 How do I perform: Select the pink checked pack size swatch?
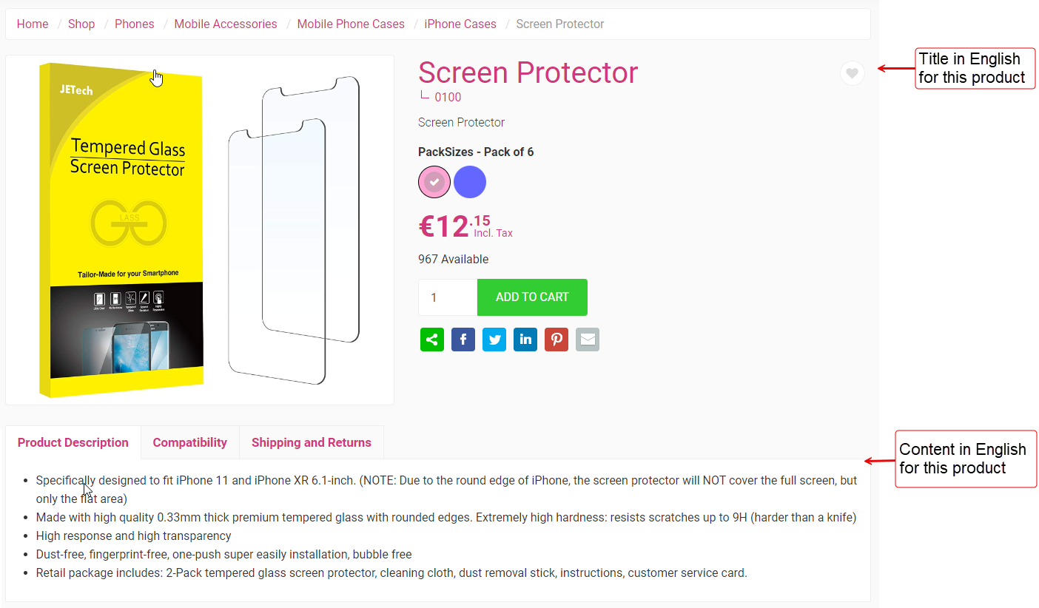pyautogui.click(x=434, y=182)
